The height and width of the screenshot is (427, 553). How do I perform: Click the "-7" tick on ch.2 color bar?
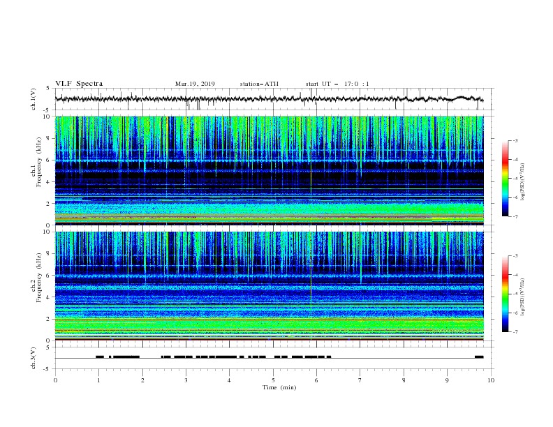[515, 331]
